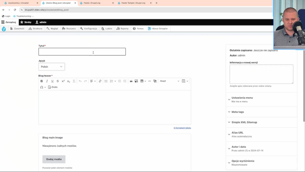Open the Konfiguracja menu item

tap(88, 28)
